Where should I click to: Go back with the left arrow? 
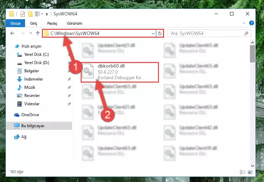tap(12, 33)
